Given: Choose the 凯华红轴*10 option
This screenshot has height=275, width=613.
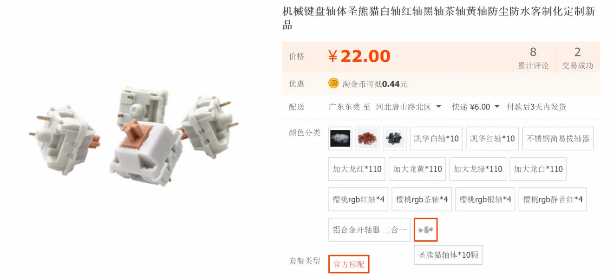Looking at the screenshot, I should 492,139.
